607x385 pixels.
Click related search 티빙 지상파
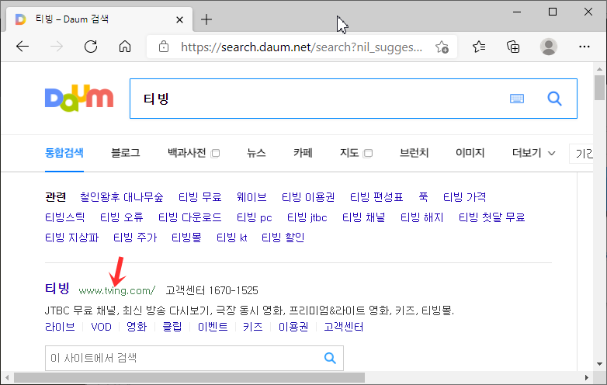pos(71,238)
